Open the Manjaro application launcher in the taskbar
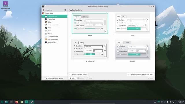Image resolution: width=185 pixels, height=104 pixels. (x=2, y=102)
